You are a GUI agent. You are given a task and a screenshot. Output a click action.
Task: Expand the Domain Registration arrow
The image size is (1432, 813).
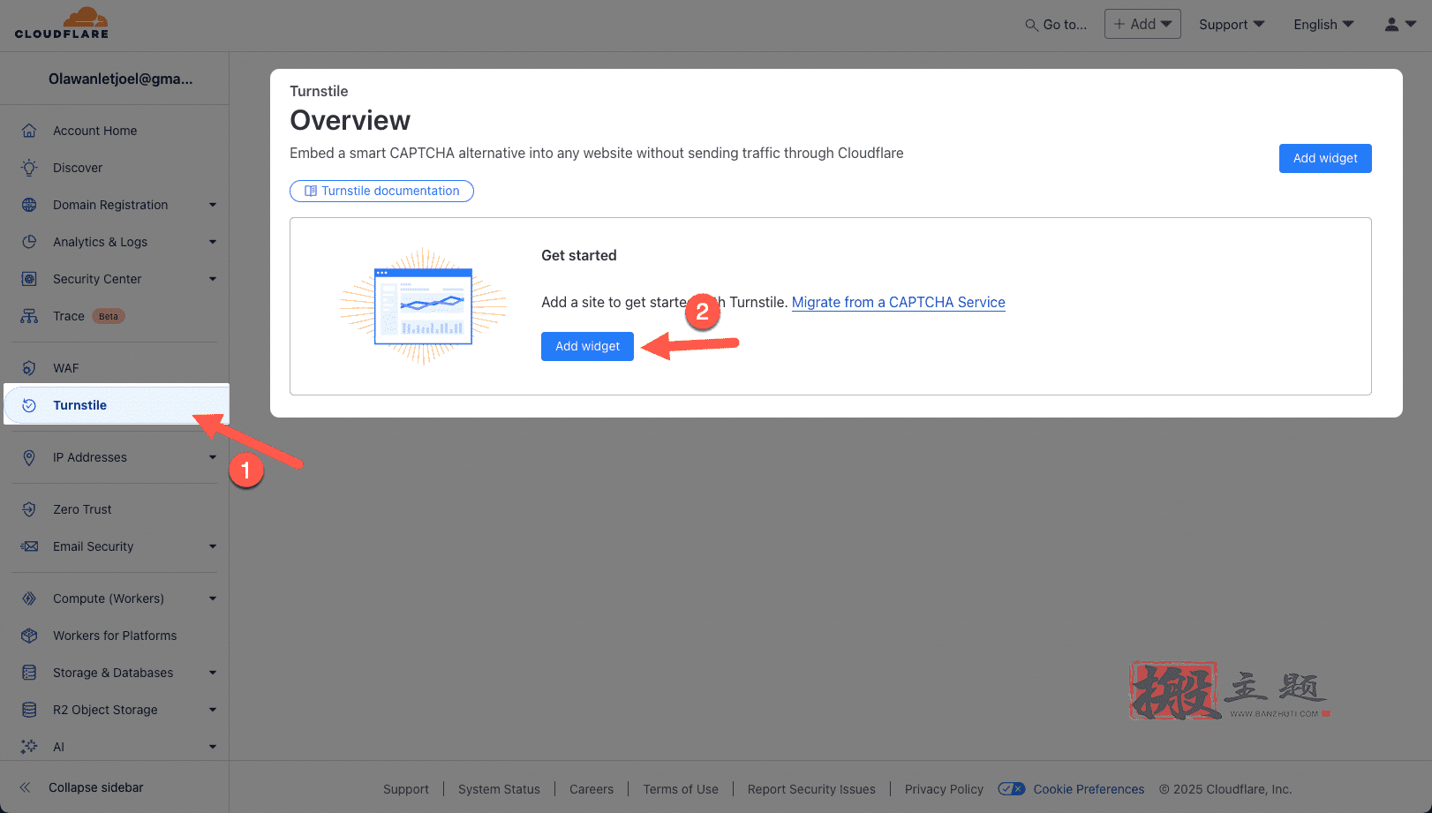click(213, 205)
